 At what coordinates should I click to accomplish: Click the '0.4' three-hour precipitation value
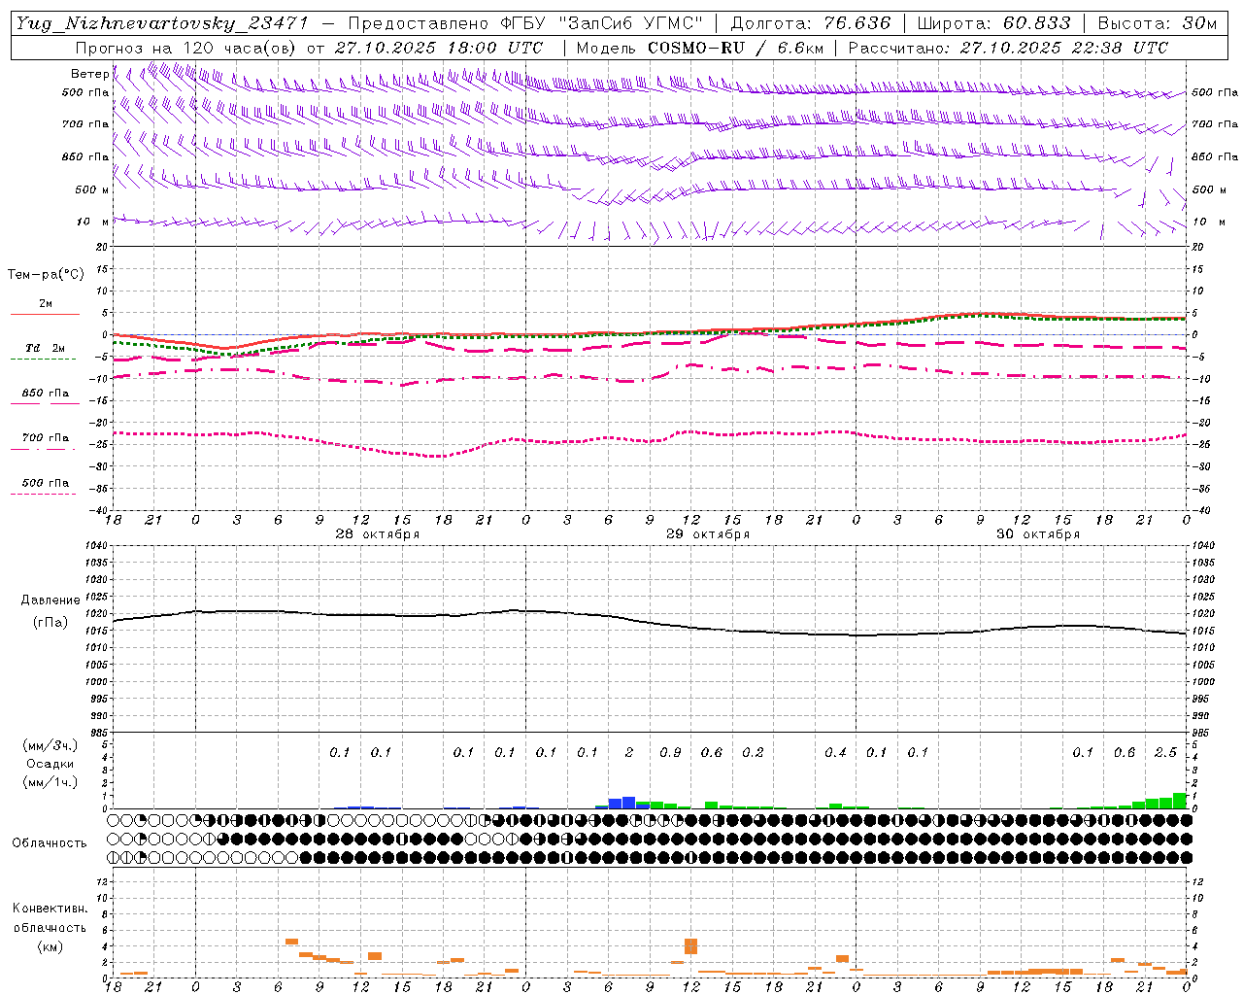click(x=835, y=752)
